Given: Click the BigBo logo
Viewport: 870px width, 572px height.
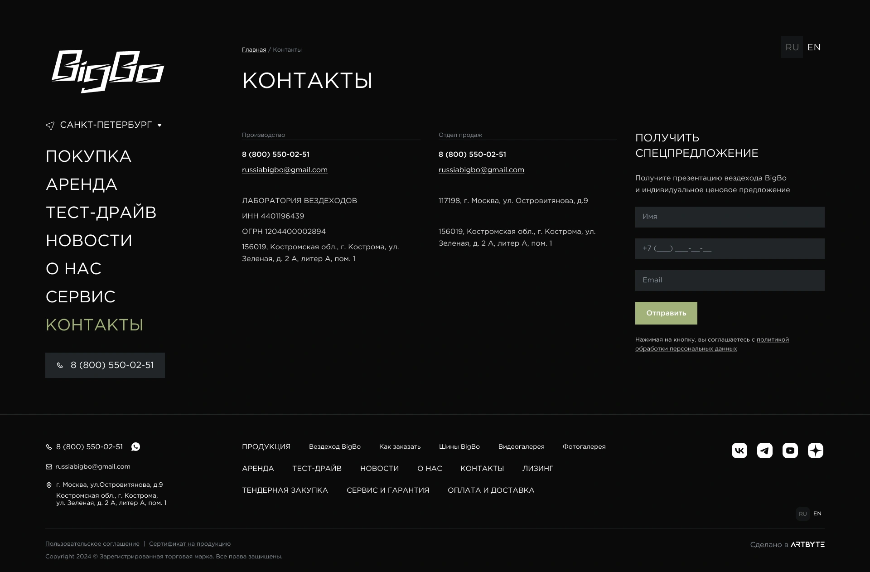Looking at the screenshot, I should pyautogui.click(x=108, y=71).
